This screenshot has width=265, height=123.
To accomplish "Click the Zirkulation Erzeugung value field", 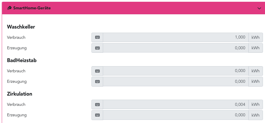I will (x=176, y=115).
